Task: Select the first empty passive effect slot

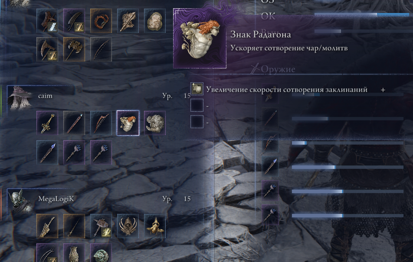Action: (x=197, y=105)
